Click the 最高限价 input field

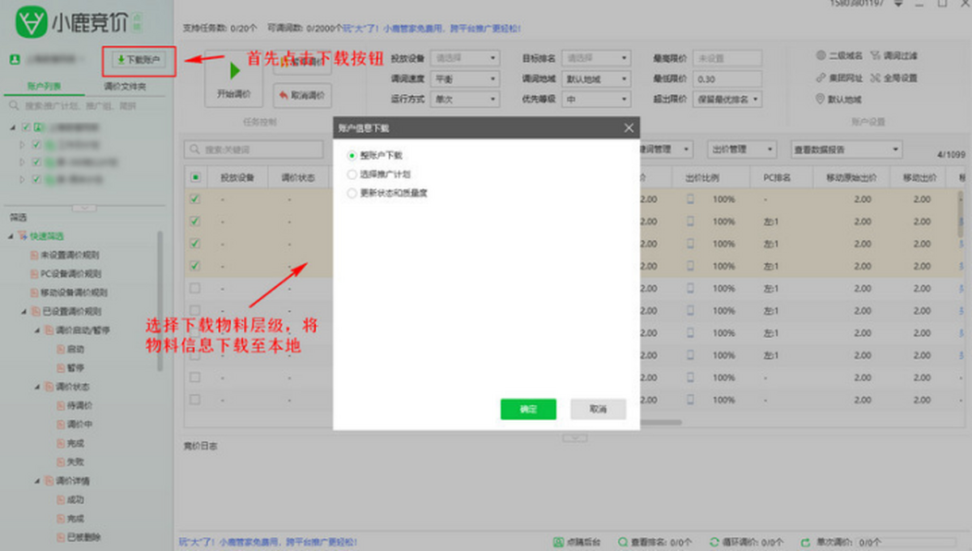pyautogui.click(x=727, y=58)
